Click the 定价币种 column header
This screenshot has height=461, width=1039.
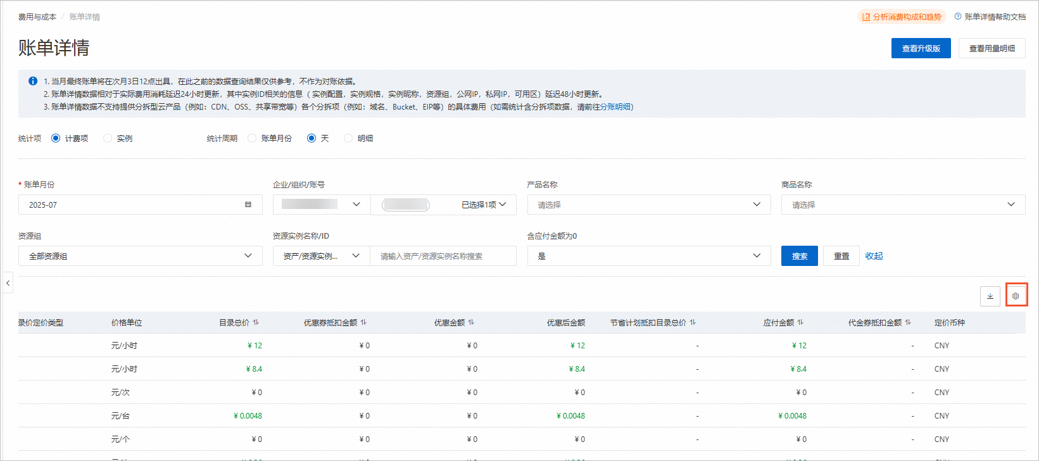(x=950, y=322)
